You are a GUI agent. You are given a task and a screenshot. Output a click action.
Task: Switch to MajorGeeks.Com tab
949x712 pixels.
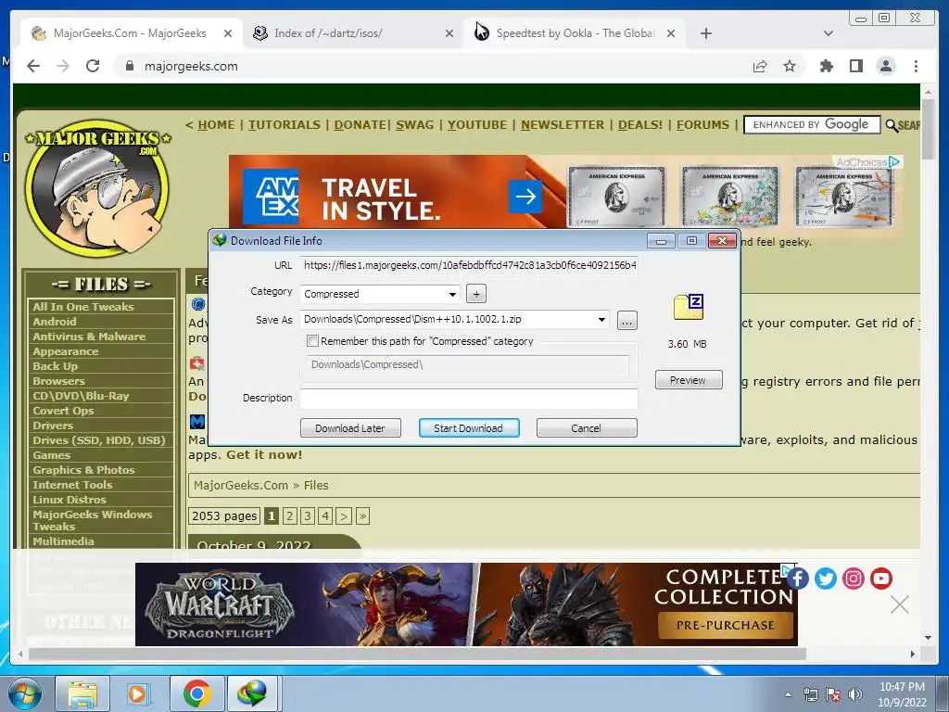click(130, 33)
